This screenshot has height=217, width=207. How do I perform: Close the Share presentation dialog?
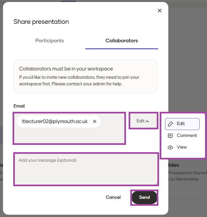159,11
